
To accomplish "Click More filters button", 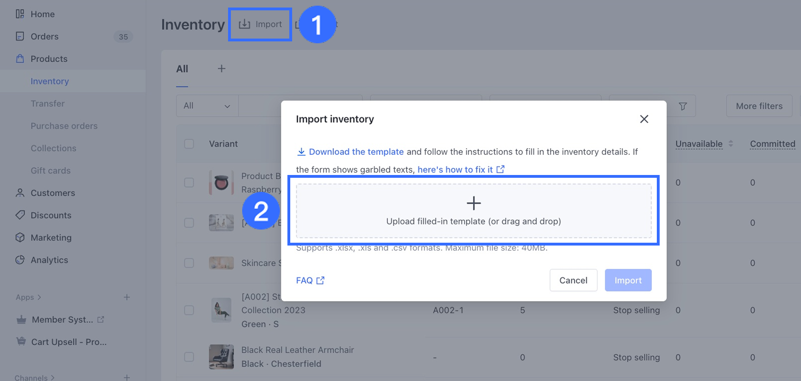I will [x=759, y=106].
